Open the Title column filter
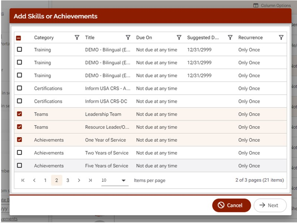Image resolution: width=297 pixels, height=223 pixels. [128, 37]
